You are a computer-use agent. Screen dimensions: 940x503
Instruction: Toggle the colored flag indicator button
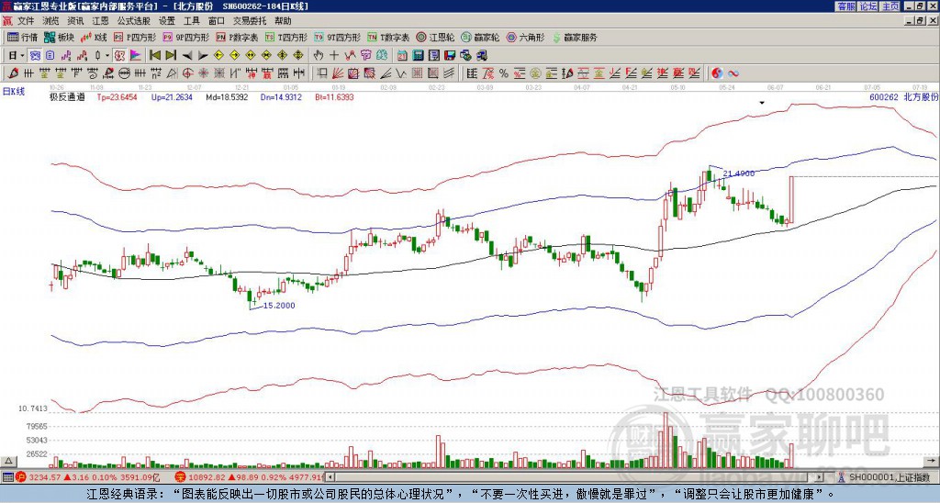pyautogui.click(x=136, y=56)
